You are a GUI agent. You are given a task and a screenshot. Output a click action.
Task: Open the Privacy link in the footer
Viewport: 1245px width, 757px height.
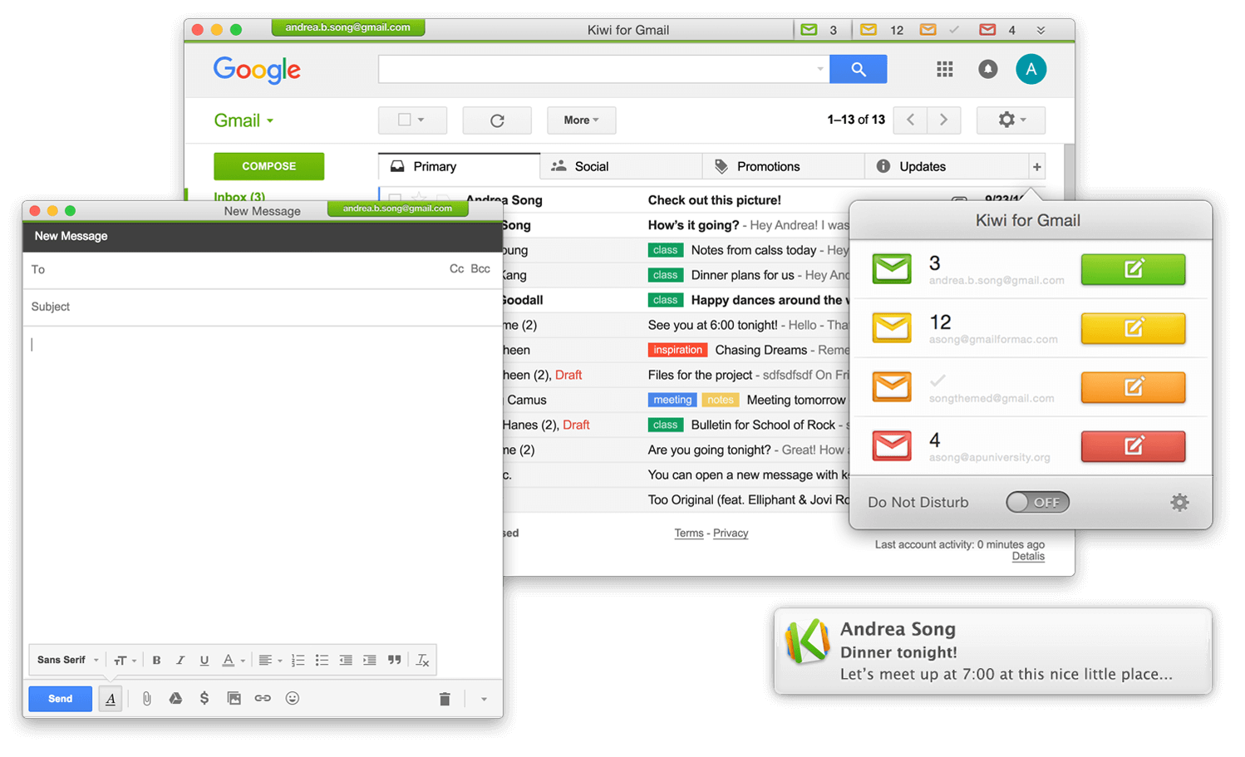(730, 533)
